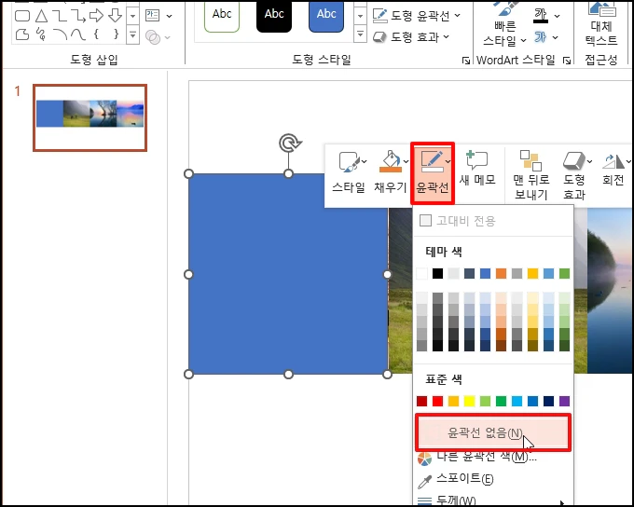Open the text fill 가 dropdown arrow
634x507 pixels.
[558, 16]
